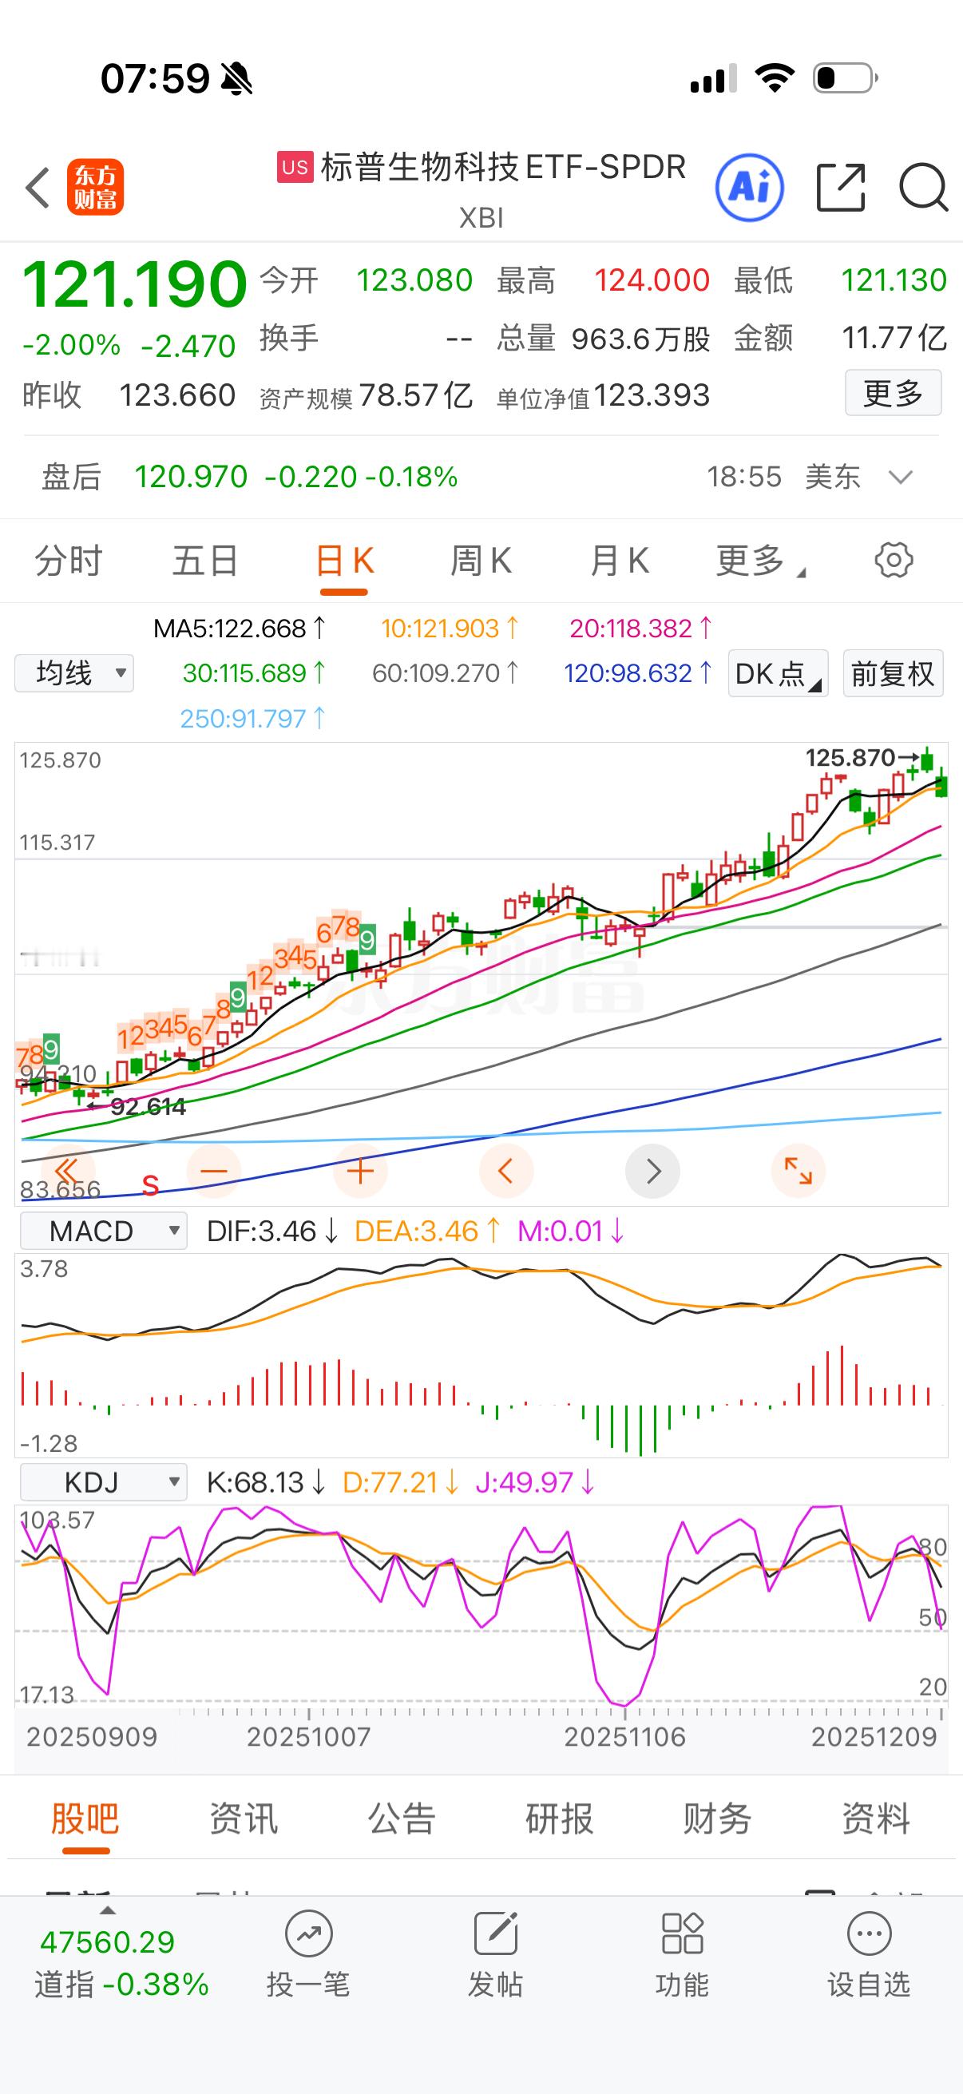This screenshot has height=2094, width=963.
Task: Tap the DEA:3.46 reading
Action: tap(428, 1231)
